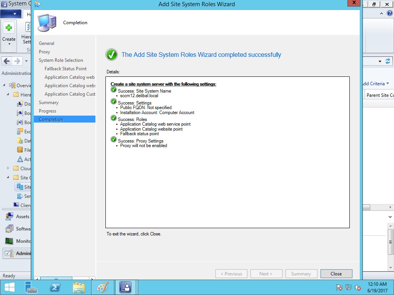Open the Assets workspace icon
The image size is (394, 295).
(10, 217)
